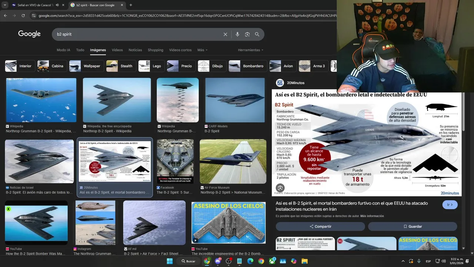Filter images by the Bombardero chip

[248, 66]
